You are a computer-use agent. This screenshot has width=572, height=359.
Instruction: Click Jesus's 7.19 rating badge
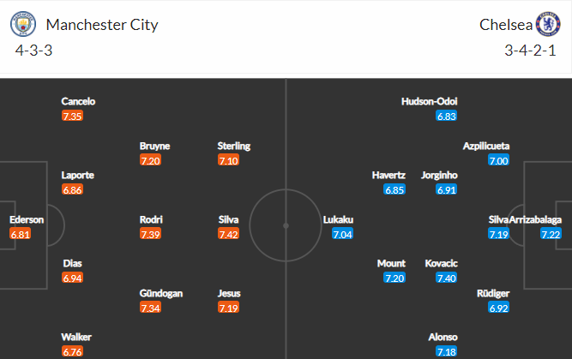(228, 308)
